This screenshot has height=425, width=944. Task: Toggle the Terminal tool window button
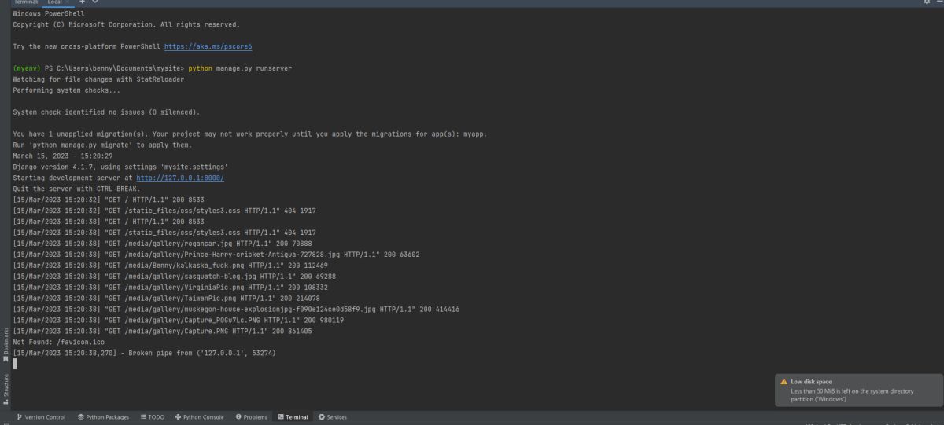[293, 417]
